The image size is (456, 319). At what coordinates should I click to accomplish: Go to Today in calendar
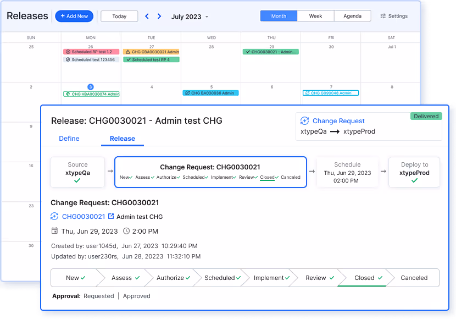(119, 16)
